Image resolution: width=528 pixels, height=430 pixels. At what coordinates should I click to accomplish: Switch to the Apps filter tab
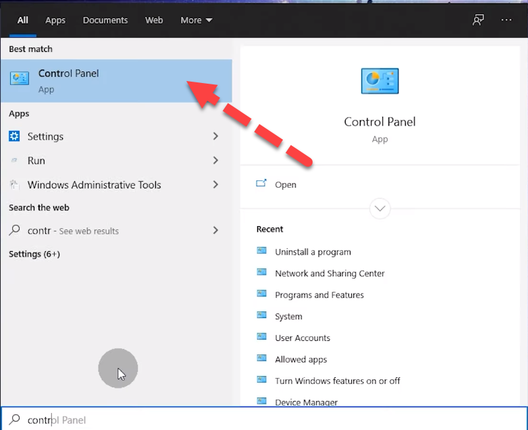tap(55, 20)
